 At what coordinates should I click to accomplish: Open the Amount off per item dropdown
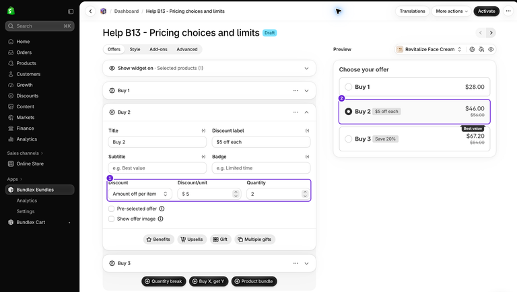pyautogui.click(x=140, y=194)
